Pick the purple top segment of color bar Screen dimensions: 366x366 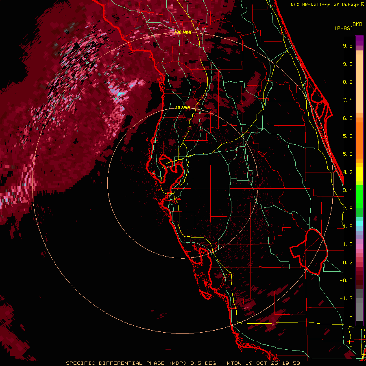point(359,41)
